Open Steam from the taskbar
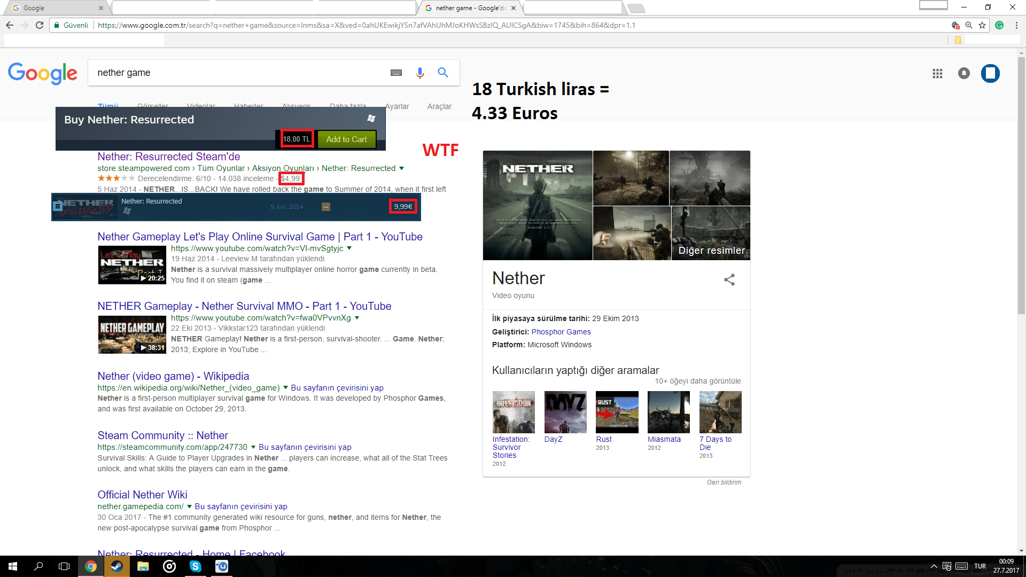The height and width of the screenshot is (577, 1026). [116, 566]
